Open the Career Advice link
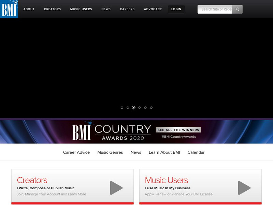 click(x=76, y=152)
